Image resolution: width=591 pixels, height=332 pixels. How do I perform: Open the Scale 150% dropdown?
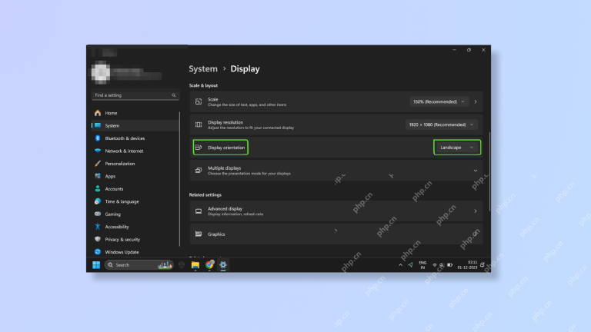tap(439, 101)
